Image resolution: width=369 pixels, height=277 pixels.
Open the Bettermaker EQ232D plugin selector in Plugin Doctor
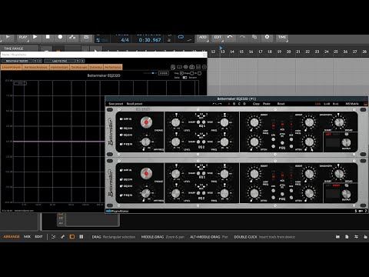pos(17,61)
